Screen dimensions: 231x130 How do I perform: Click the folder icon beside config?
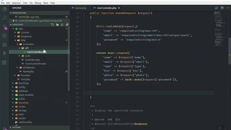[17, 87]
